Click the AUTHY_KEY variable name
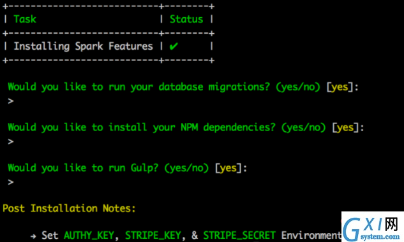 pyautogui.click(x=89, y=236)
